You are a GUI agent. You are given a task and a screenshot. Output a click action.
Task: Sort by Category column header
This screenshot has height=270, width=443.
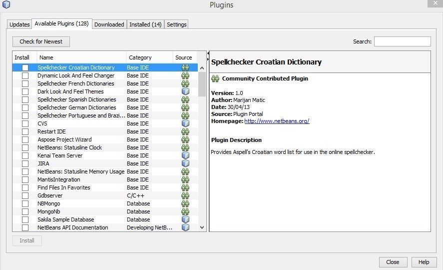tap(149, 57)
